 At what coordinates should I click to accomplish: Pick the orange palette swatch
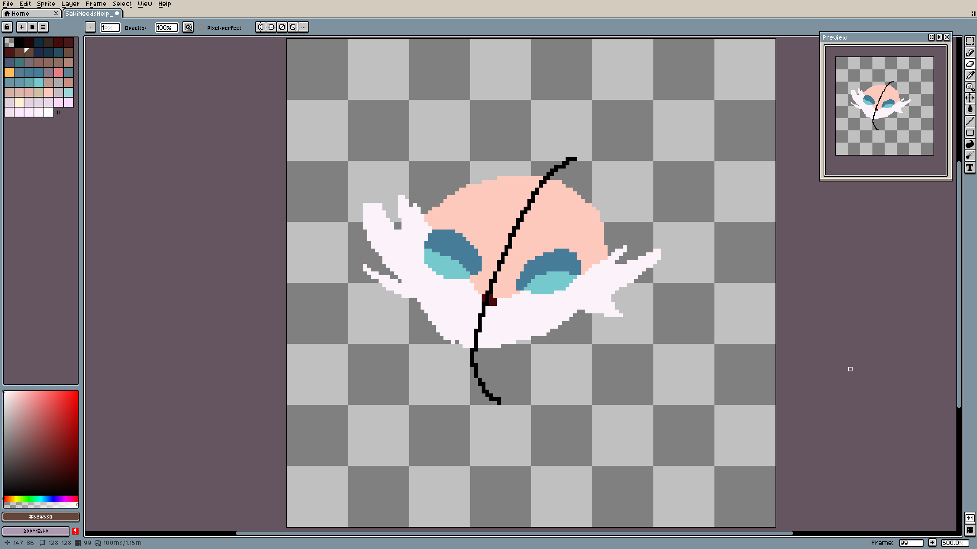(9, 72)
